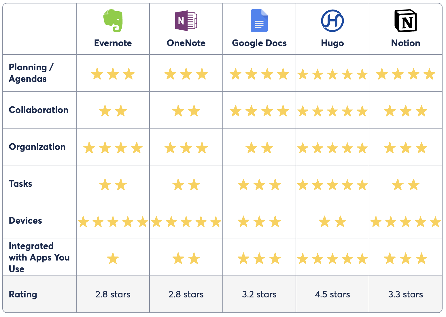Viewport: 446px width, 317px height.
Task: Click Hugo's two-star Devices rating
Action: [332, 222]
